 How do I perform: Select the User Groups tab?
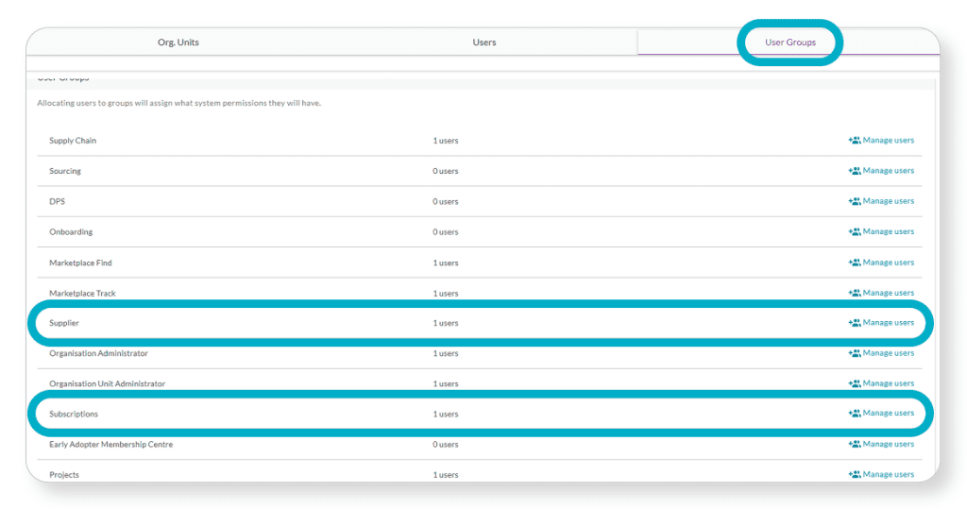(789, 42)
